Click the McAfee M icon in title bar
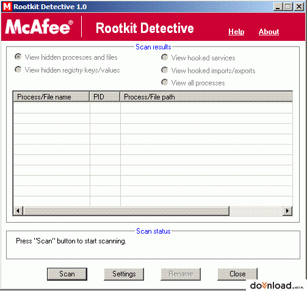The width and height of the screenshot is (307, 291). pyautogui.click(x=7, y=7)
